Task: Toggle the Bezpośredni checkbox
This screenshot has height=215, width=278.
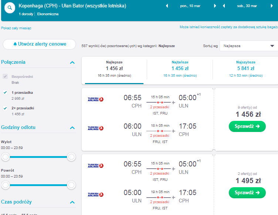Action: 5,76
